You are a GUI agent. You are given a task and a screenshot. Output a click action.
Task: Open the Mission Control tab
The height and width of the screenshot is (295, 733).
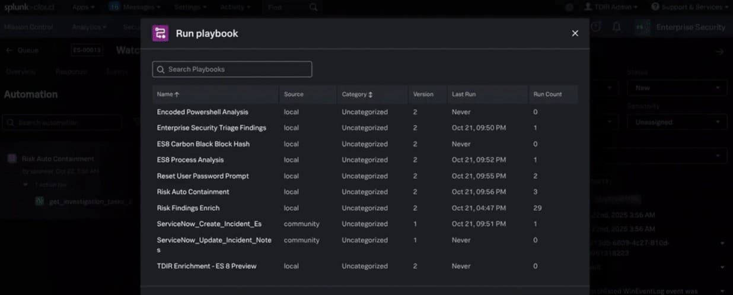point(28,27)
